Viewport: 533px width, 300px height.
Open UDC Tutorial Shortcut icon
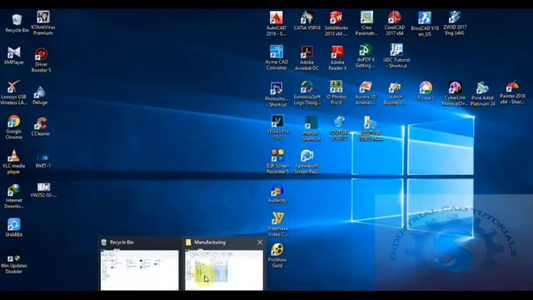click(396, 56)
